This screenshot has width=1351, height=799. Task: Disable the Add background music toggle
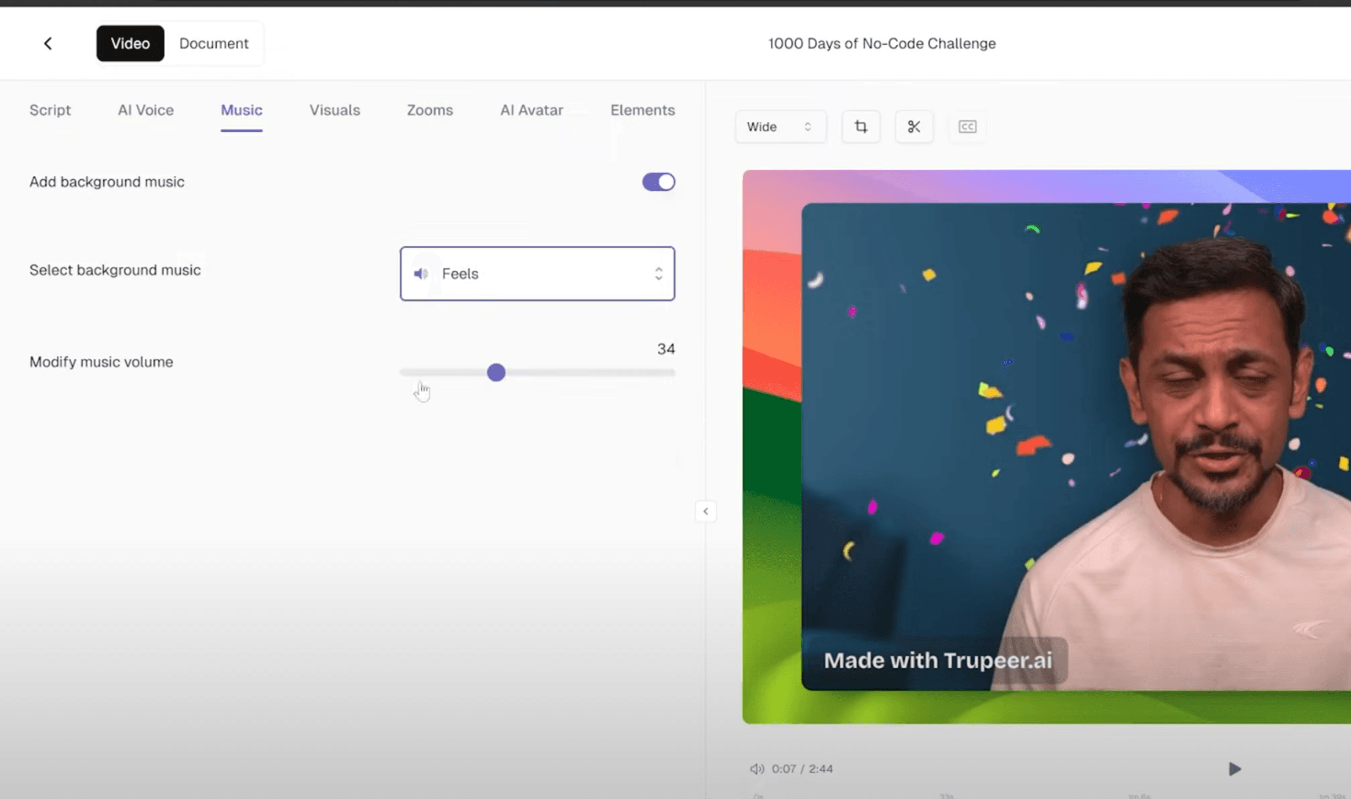point(658,182)
